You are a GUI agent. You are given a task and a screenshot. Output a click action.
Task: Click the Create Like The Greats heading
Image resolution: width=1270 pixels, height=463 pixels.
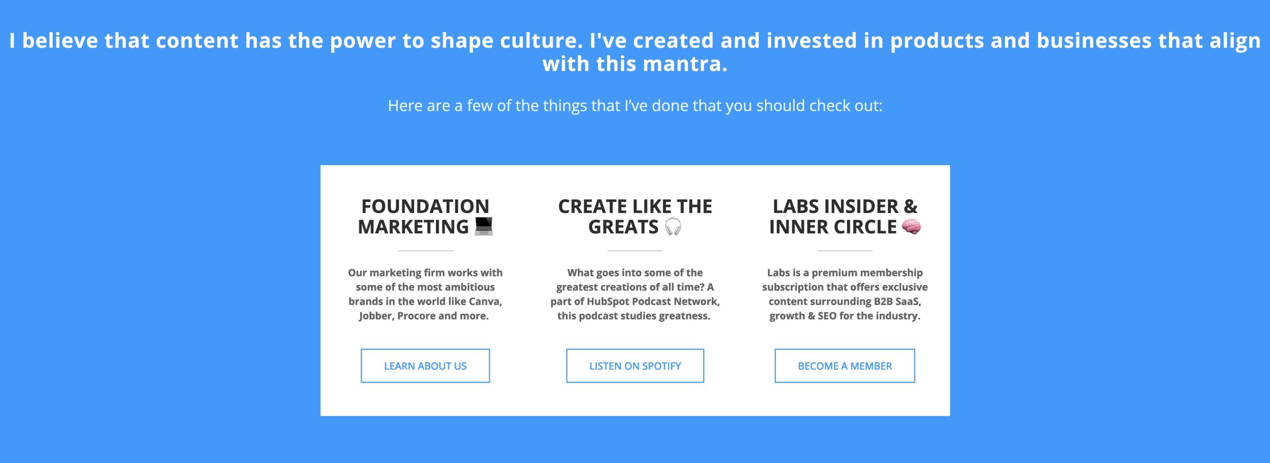635,216
